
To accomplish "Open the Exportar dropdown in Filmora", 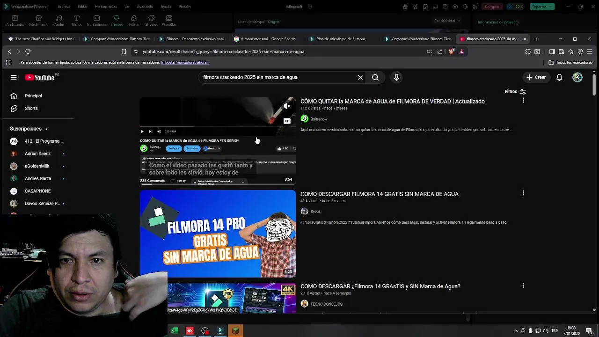I will (542, 7).
